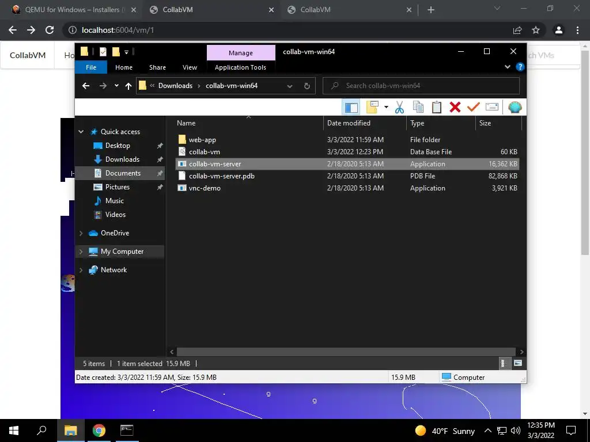The width and height of the screenshot is (590, 442).
Task: Open Chrome from the taskbar
Action: coord(99,430)
